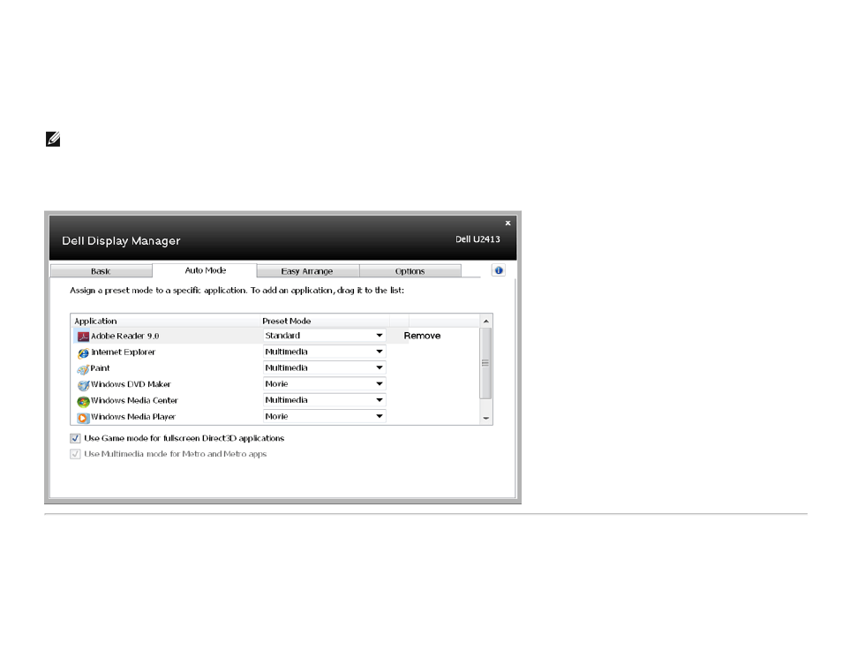The width and height of the screenshot is (842, 651).
Task: Open preset mode dropdown for Internet Explorer
Action: pos(324,352)
